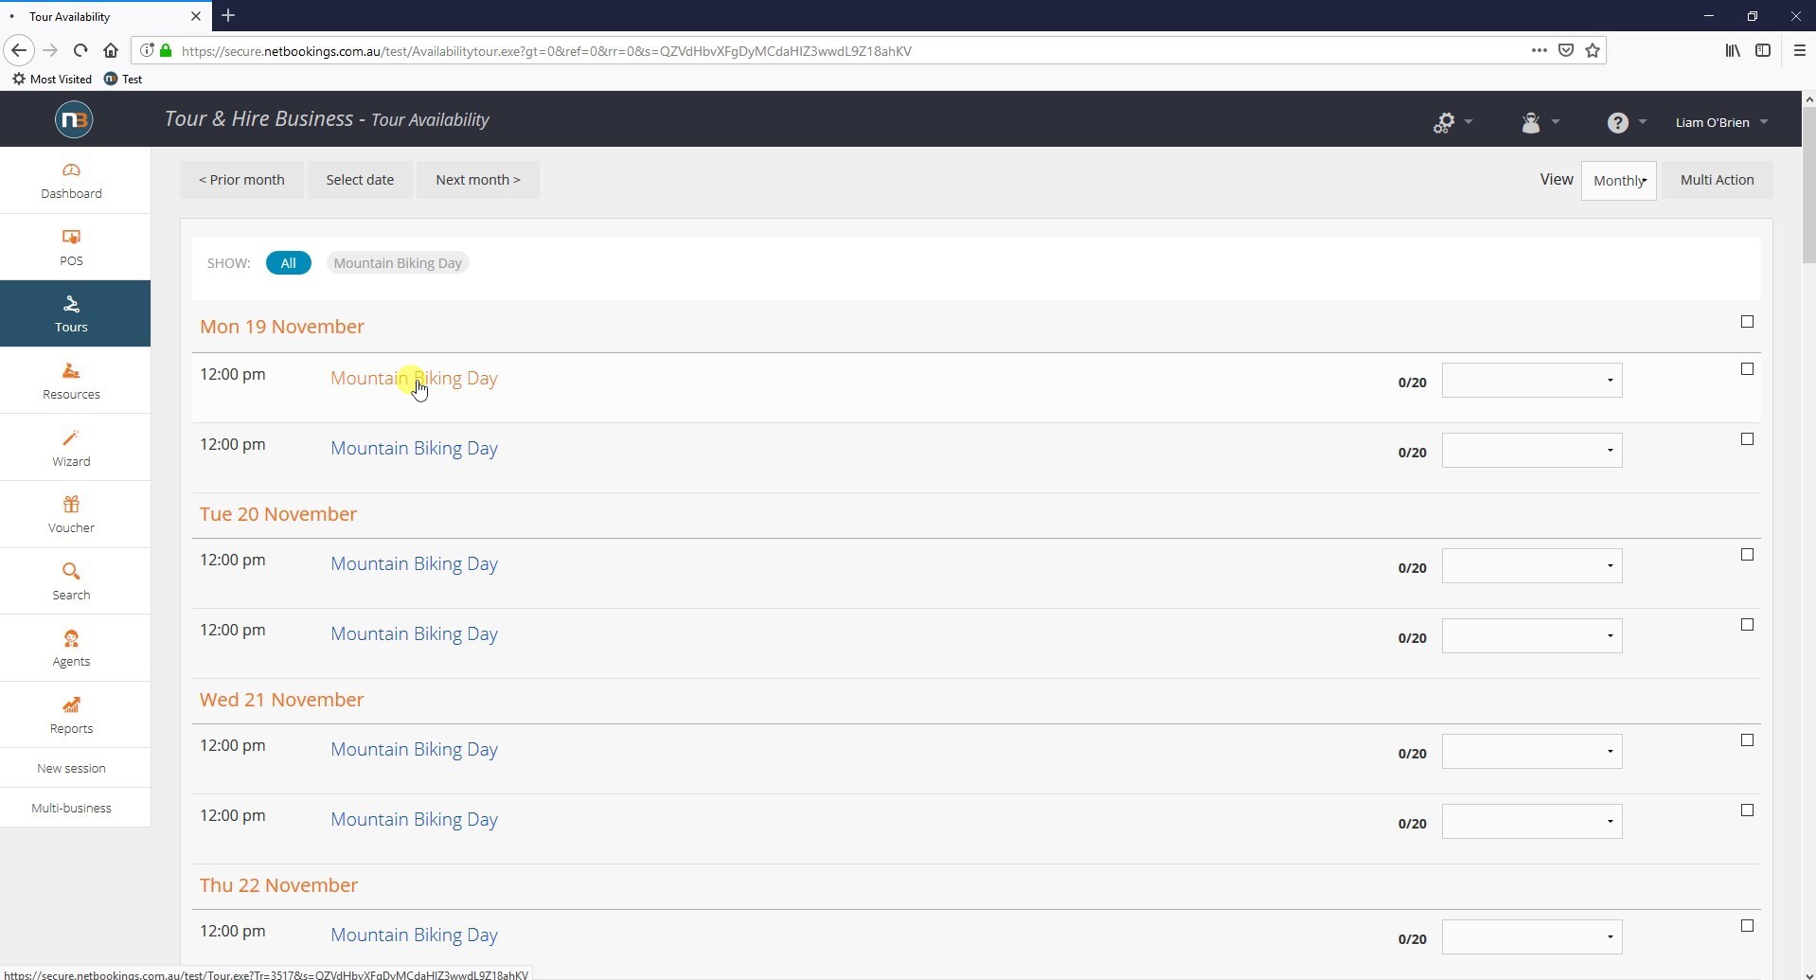The width and height of the screenshot is (1816, 980).
Task: Open Search in the sidebar
Action: [71, 581]
